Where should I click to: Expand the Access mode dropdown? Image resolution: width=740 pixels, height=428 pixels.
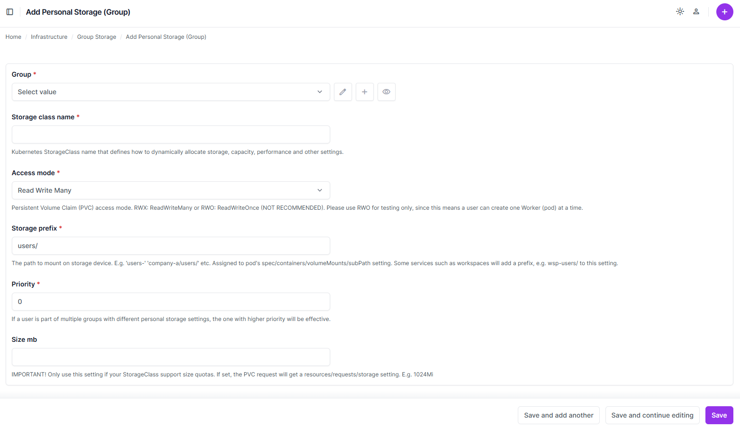click(171, 190)
